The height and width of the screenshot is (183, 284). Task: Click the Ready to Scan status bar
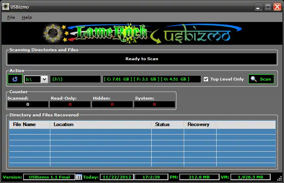click(142, 59)
